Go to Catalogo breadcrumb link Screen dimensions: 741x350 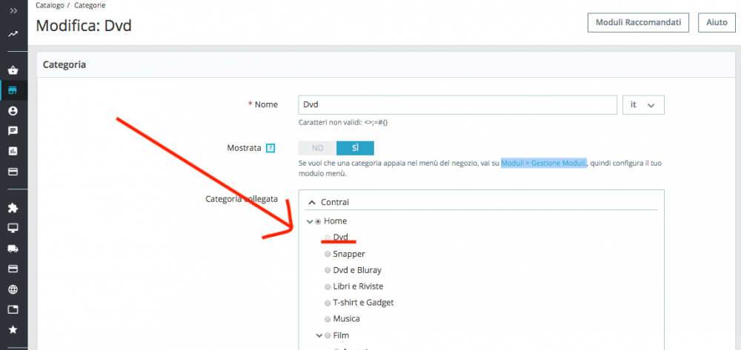[50, 6]
